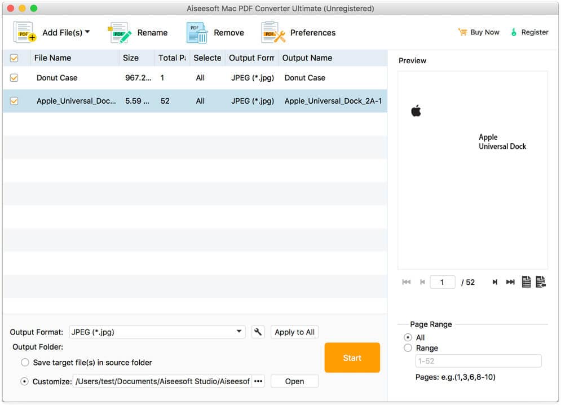Click the page view icon beside last-page control
This screenshot has width=561, height=405.
coord(527,281)
